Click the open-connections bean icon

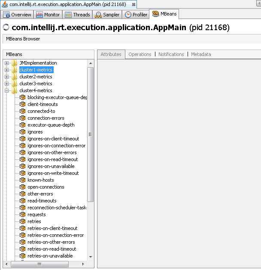pos(23,187)
